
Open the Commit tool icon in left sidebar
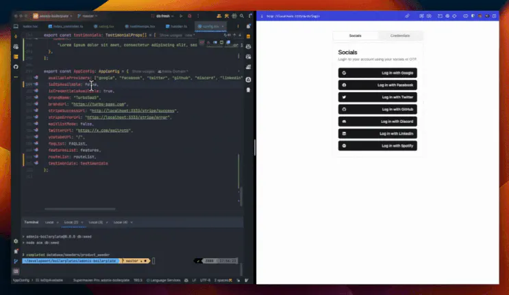(x=16, y=37)
